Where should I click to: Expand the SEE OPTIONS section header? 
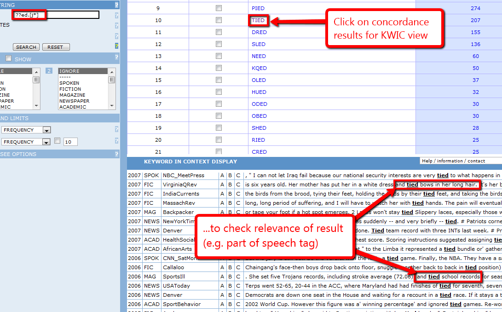tap(59, 154)
